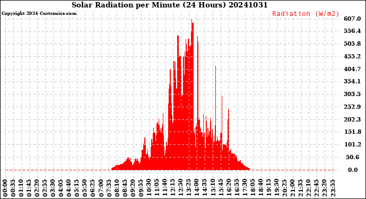
Task: Click the y-axis value 101.2
Action: coord(352,144)
